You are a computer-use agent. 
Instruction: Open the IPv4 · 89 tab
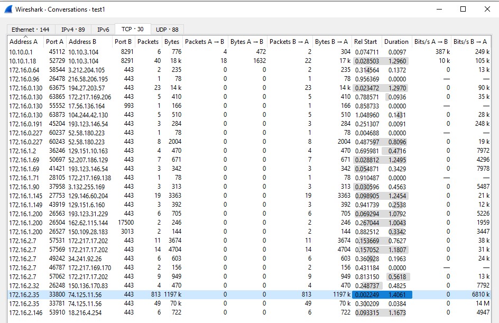(x=73, y=30)
